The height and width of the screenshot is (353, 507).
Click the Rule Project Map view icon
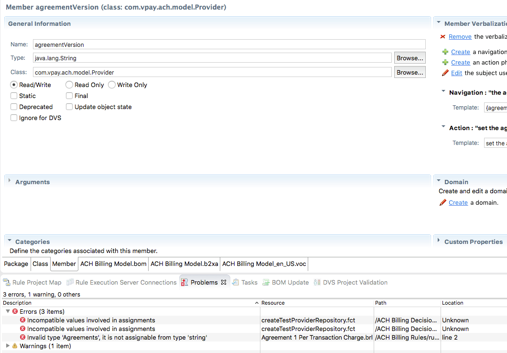6,282
